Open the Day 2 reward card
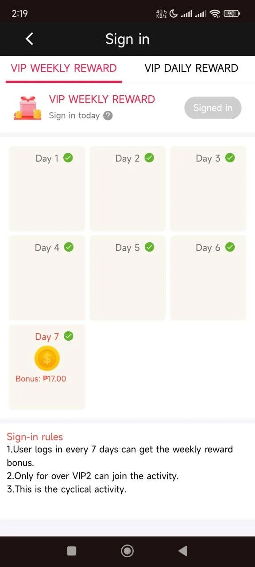 [x=127, y=189]
